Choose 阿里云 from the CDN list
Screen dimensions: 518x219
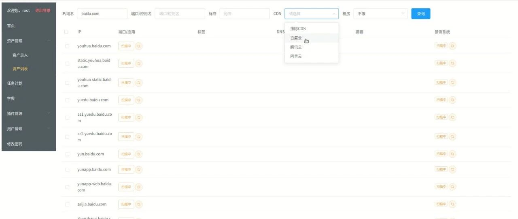pyautogui.click(x=312, y=56)
